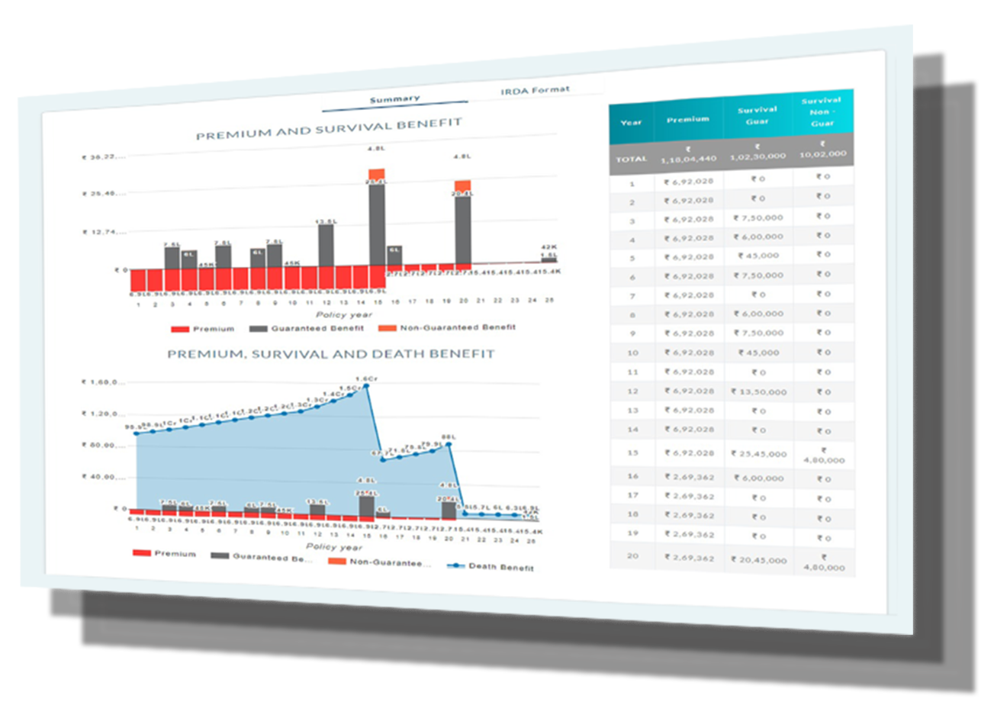Image resolution: width=994 pixels, height=718 pixels.
Task: Select the 1.6Cr peak death benefit point
Action: 367,386
